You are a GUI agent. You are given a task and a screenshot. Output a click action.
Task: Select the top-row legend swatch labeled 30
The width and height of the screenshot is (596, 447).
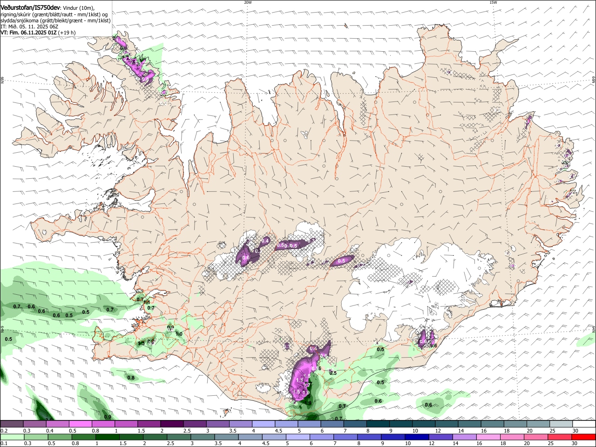click(584, 424)
